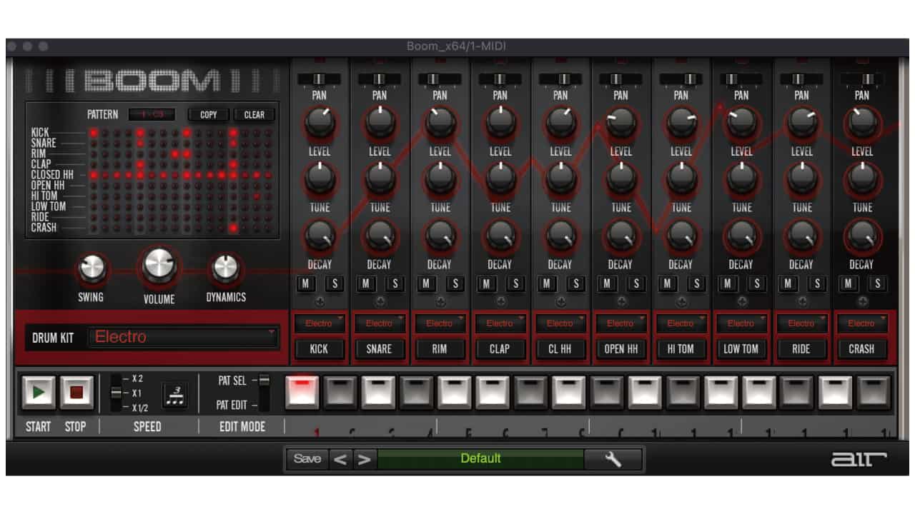Open the Electro kit dropdown above the CLAP pad
The image size is (915, 514).
tap(500, 323)
